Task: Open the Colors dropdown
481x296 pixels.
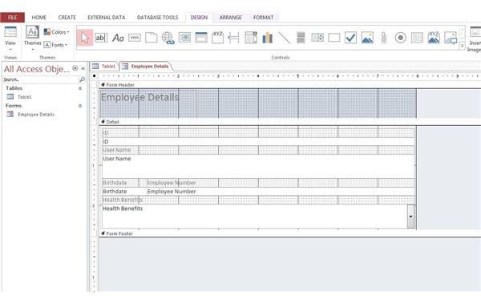Action: pos(57,32)
